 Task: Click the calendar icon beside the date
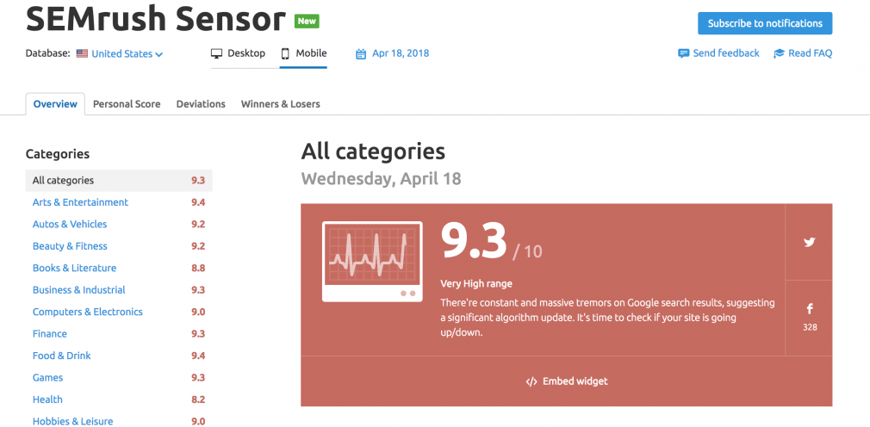pos(361,53)
